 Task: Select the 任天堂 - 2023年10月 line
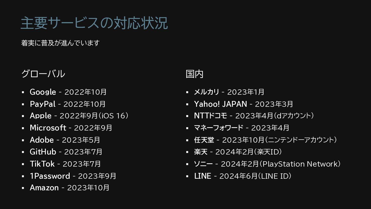[x=266, y=140]
